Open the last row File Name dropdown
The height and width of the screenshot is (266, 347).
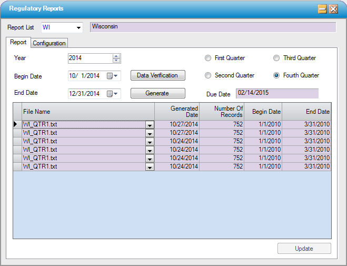150,167
